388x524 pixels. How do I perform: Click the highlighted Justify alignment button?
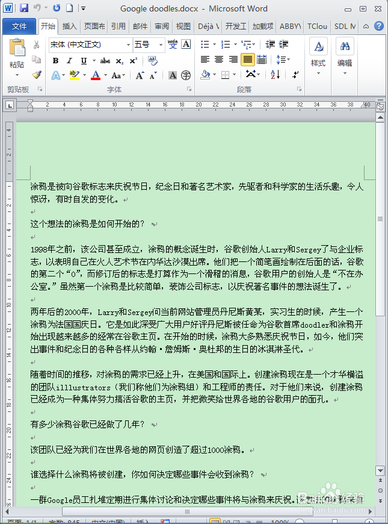(x=248, y=60)
